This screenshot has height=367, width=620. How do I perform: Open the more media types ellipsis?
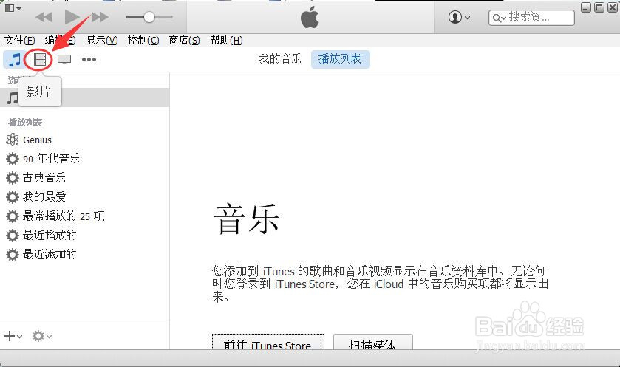(x=89, y=60)
